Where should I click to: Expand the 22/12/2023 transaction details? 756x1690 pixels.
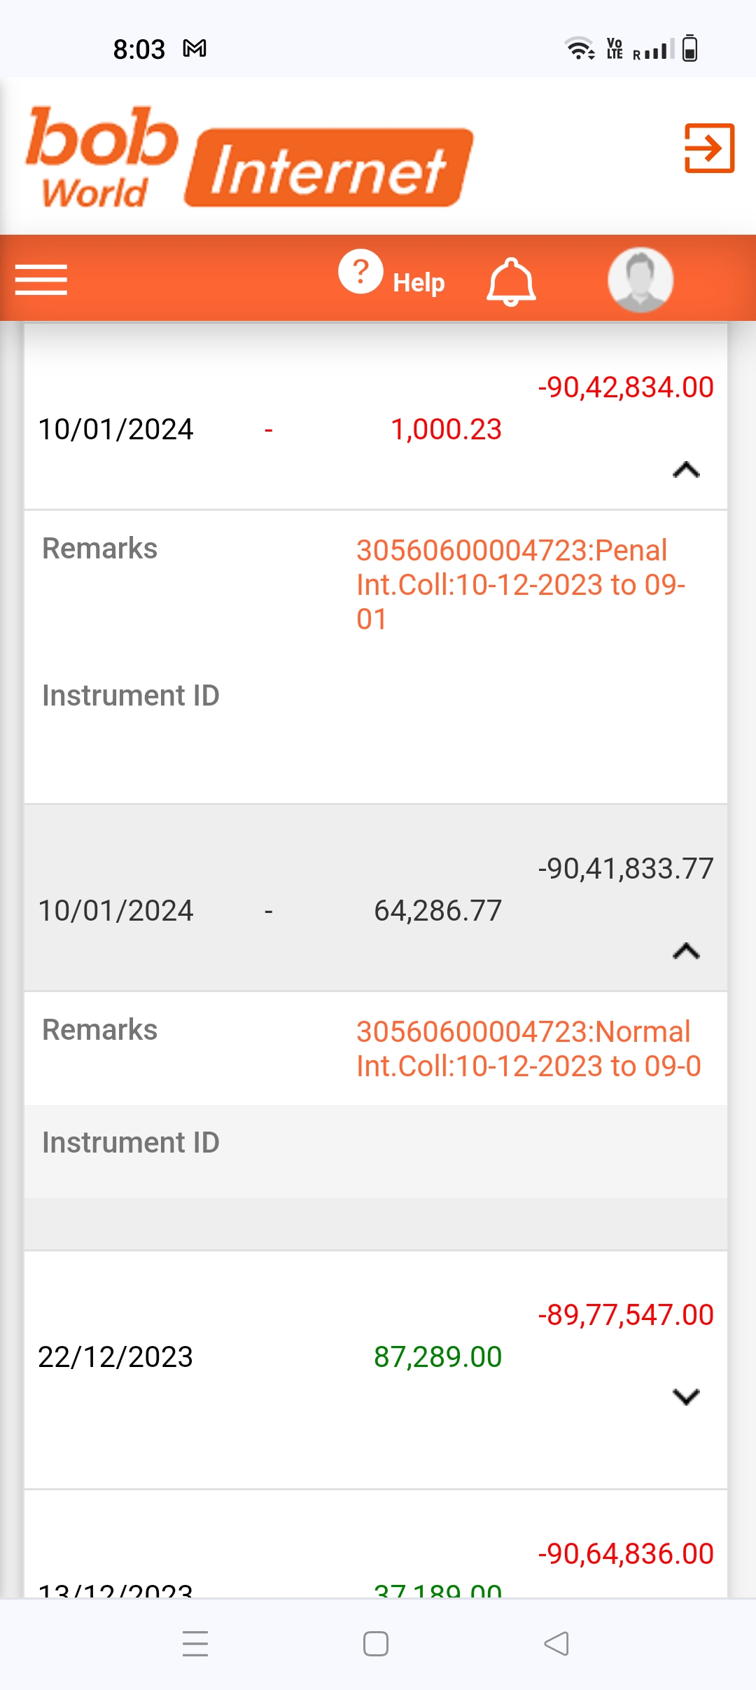click(x=686, y=1396)
